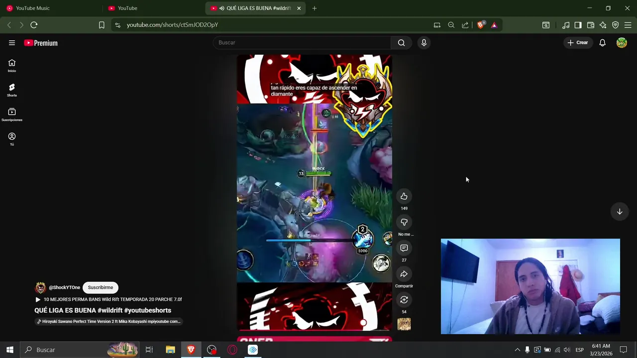Open the account avatar menu
This screenshot has width=637, height=358.
click(622, 43)
